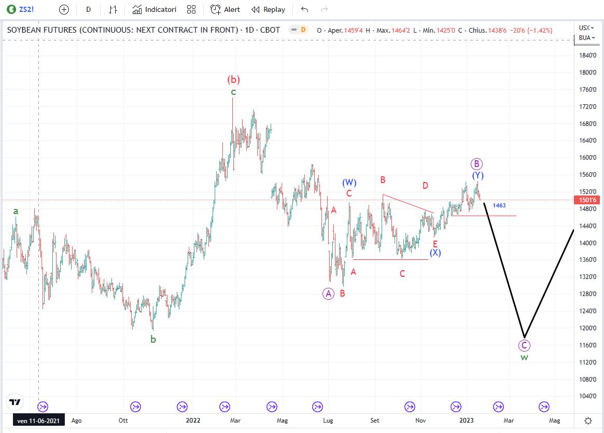Select the circled purple B wave label

[x=476, y=164]
